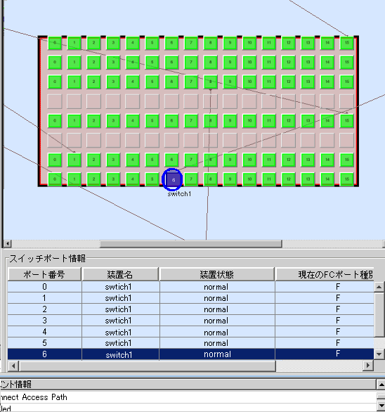The image size is (385, 412).
Task: Select port 1 in the seventh port row
Action: pyautogui.click(x=74, y=160)
